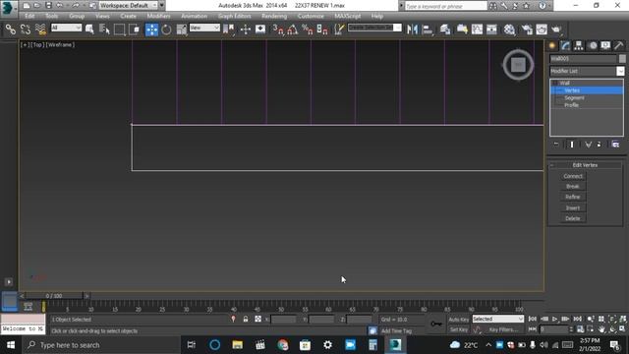The image size is (629, 354).
Task: Open the Rendered Frame Window
Action: pos(542,29)
